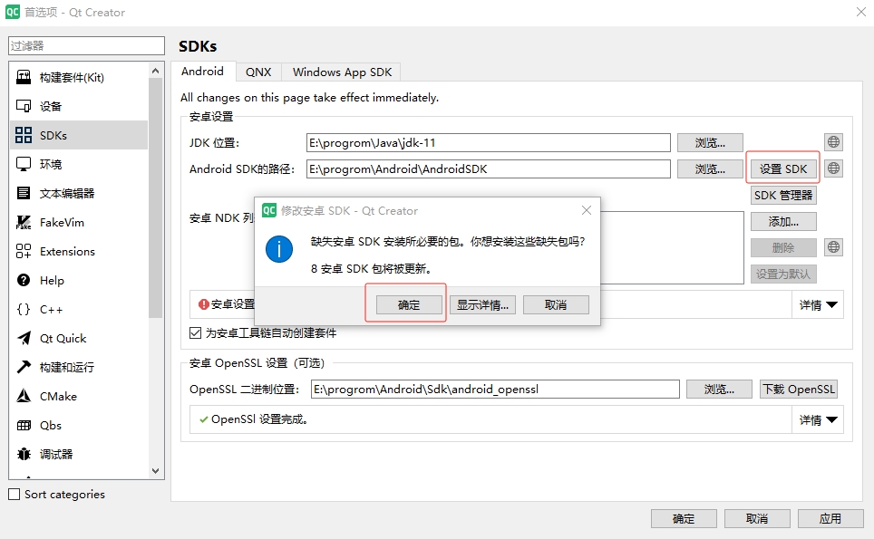Open the FakeVim category icon

24,222
